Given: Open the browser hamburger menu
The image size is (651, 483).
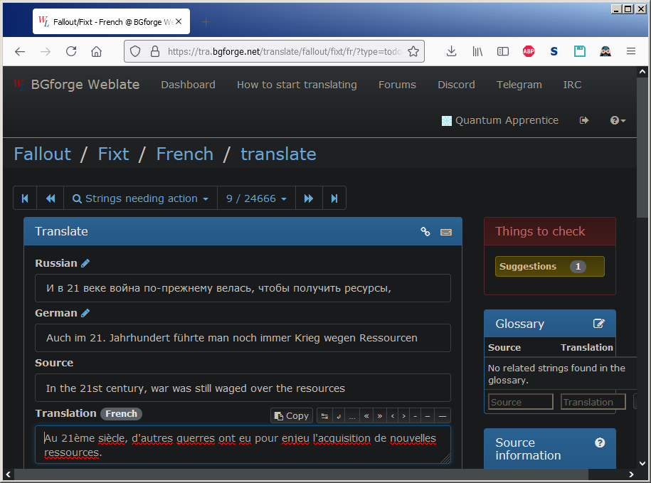Looking at the screenshot, I should tap(631, 51).
